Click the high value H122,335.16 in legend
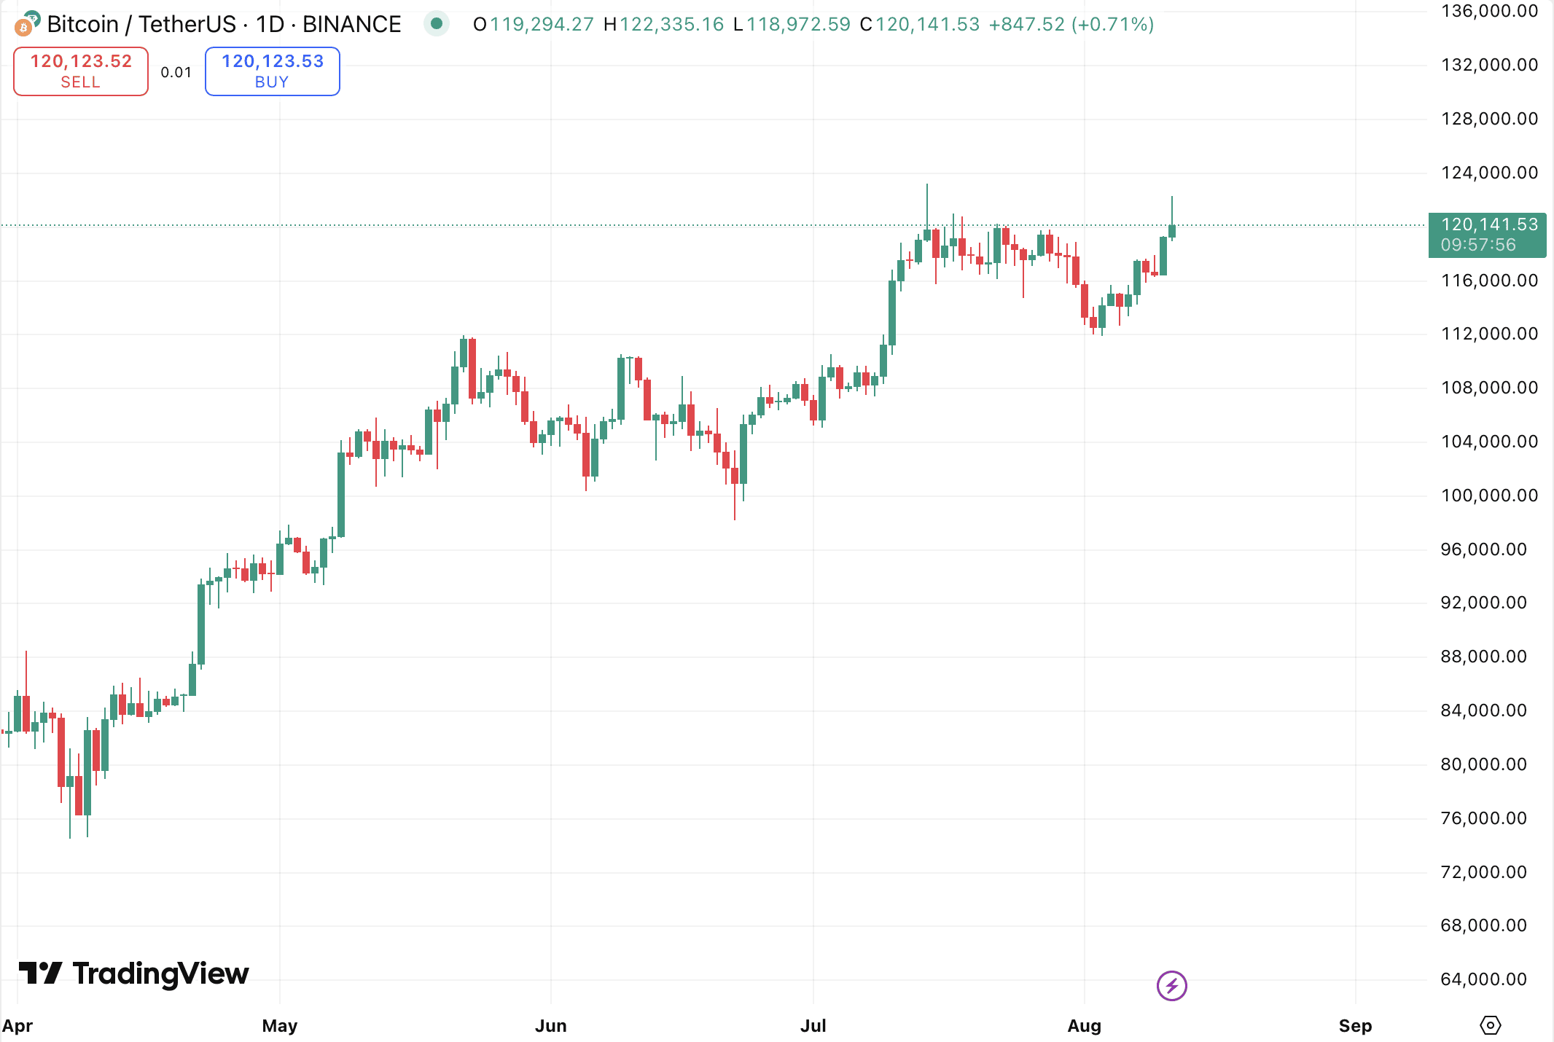The image size is (1554, 1042). (x=663, y=24)
